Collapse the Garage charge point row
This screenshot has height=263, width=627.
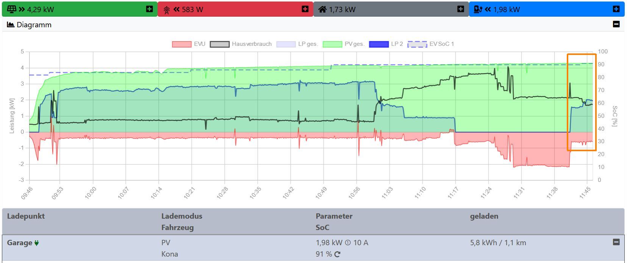click(x=616, y=242)
